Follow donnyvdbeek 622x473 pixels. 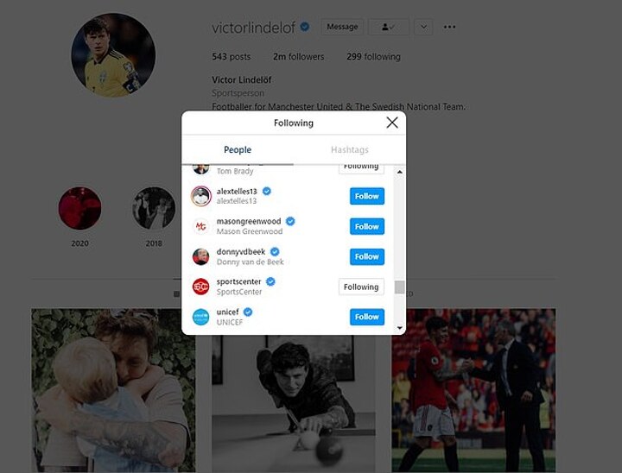point(367,256)
